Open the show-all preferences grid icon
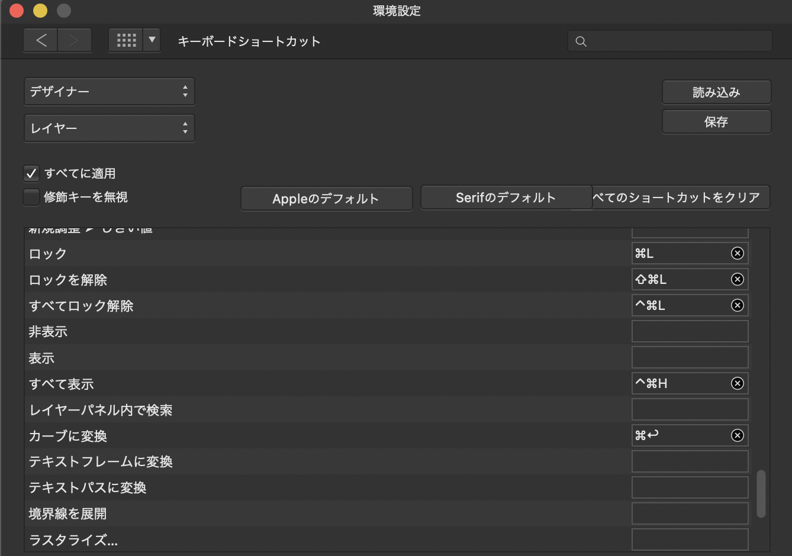792x556 pixels. pos(126,40)
